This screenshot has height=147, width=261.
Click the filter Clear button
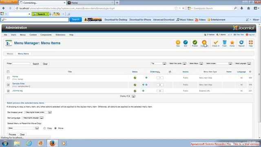click(45, 64)
